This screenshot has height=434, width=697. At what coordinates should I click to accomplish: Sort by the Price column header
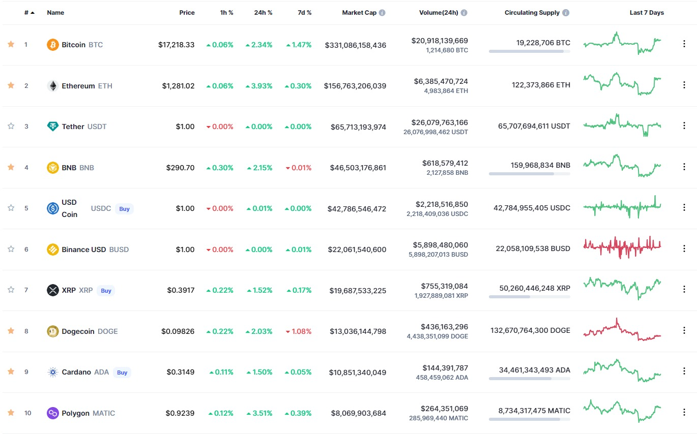coord(187,13)
